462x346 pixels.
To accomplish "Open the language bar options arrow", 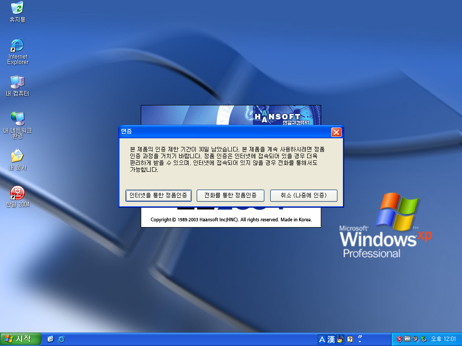I will pyautogui.click(x=360, y=341).
